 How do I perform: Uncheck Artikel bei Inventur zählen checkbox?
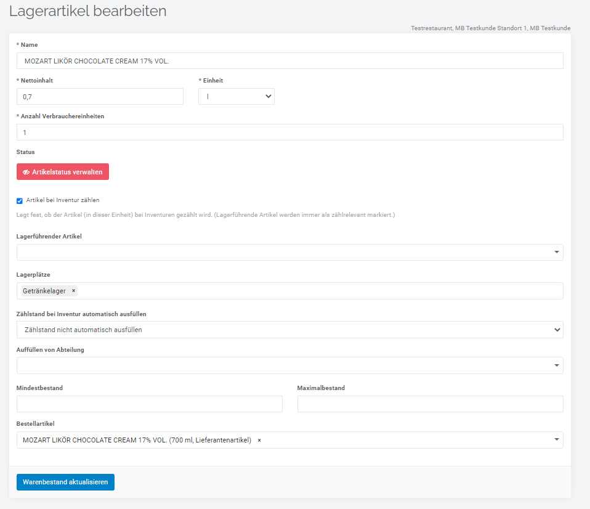[20, 201]
